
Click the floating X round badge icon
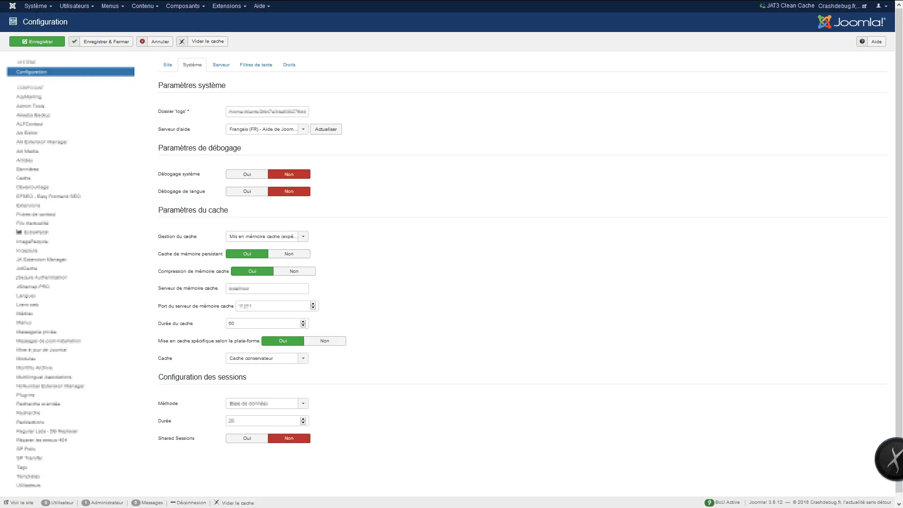[x=890, y=459]
